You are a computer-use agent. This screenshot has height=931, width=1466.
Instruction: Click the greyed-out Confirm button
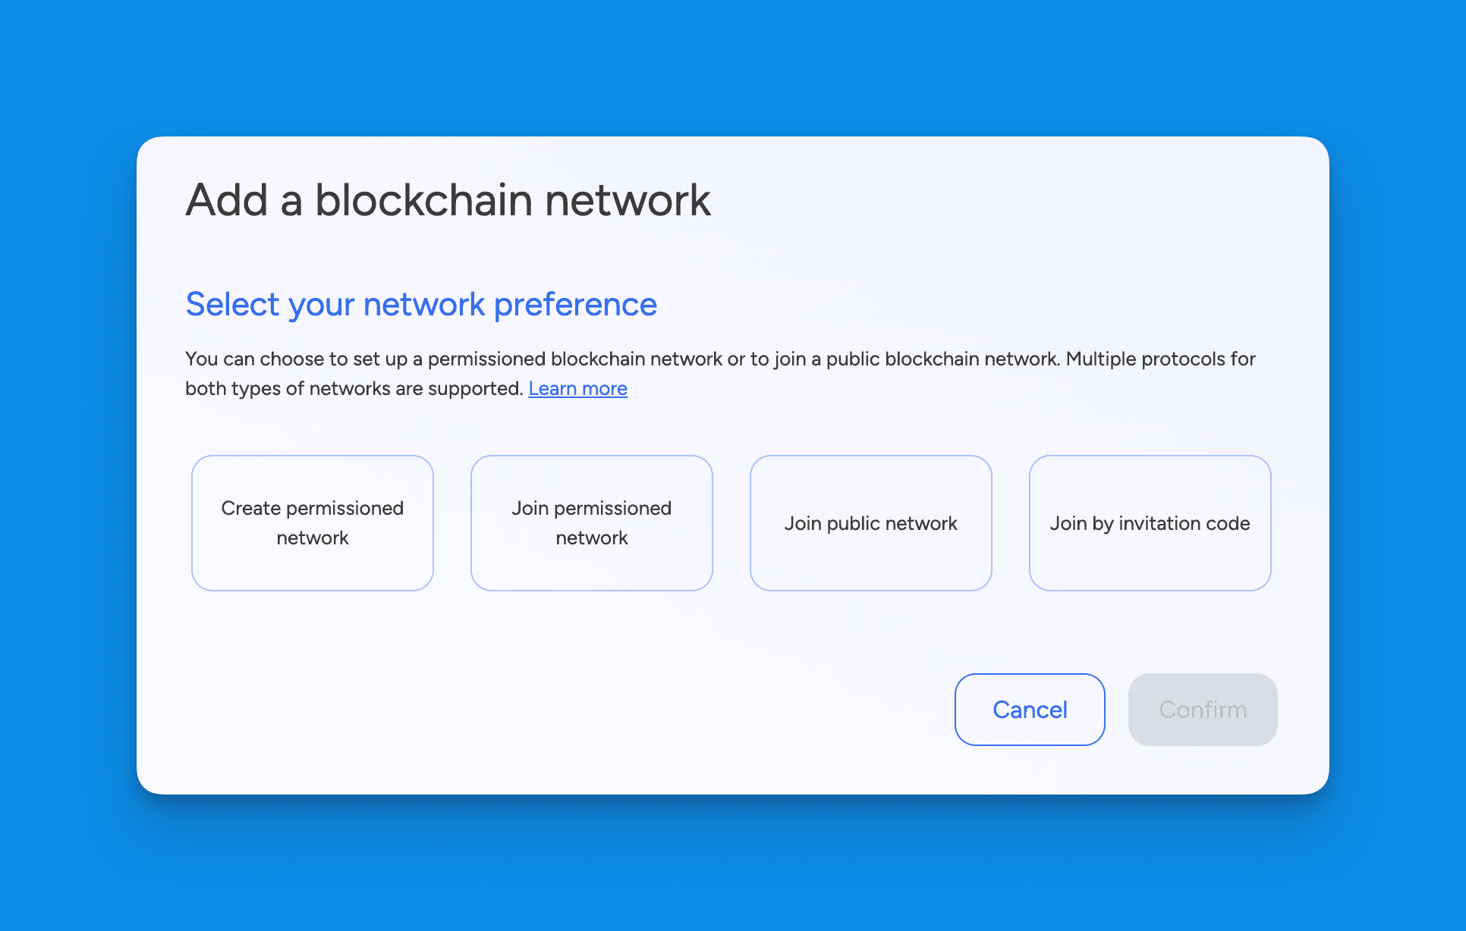coord(1203,708)
